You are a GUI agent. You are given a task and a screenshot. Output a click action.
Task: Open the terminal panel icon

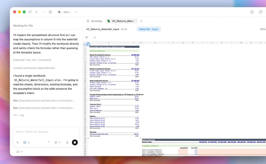(x=252, y=12)
